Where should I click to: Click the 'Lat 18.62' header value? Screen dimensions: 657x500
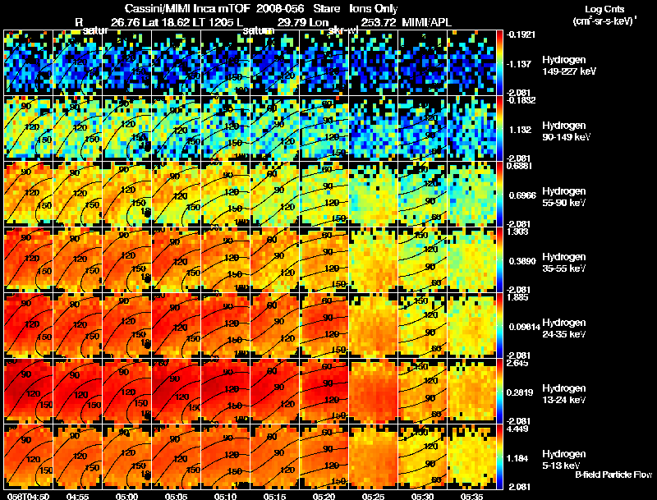[168, 22]
